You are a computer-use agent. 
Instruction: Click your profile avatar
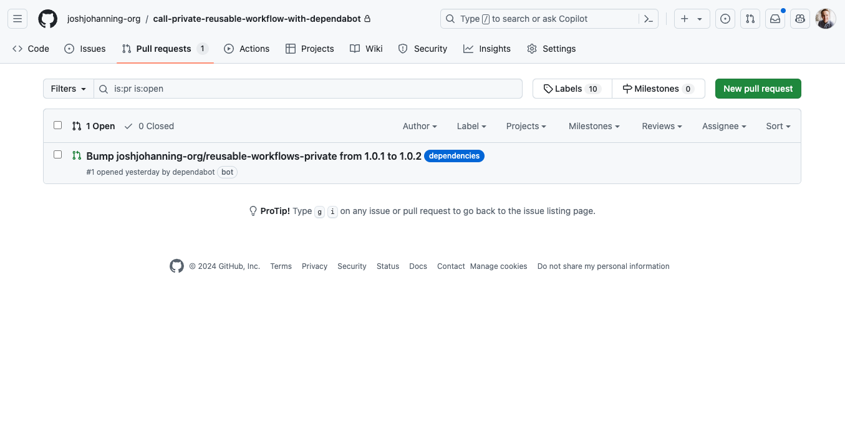tap(825, 18)
